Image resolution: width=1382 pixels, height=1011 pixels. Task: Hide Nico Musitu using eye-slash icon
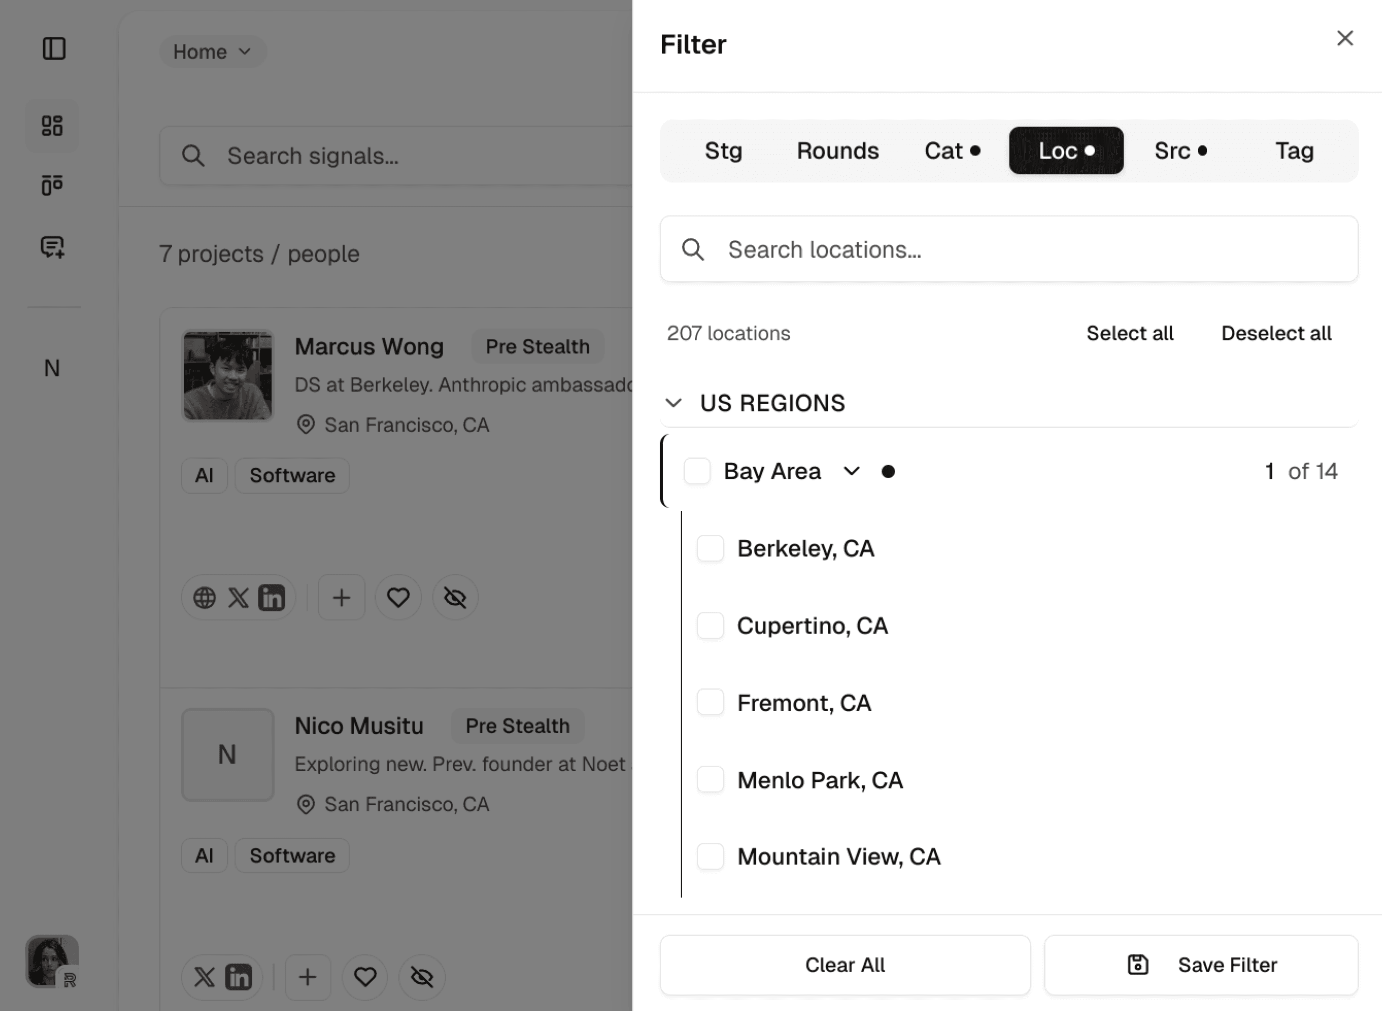[x=421, y=978]
